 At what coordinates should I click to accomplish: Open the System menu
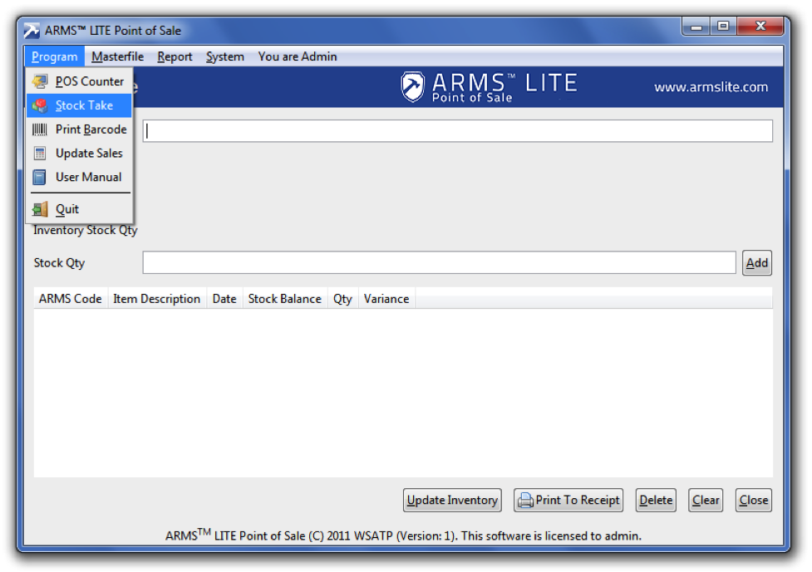224,56
